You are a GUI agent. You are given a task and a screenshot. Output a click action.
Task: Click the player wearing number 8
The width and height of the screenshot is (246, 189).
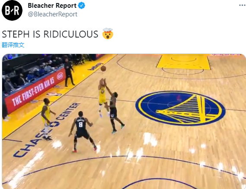(x=82, y=132)
